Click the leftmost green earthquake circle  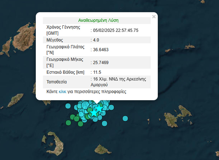coord(68,122)
